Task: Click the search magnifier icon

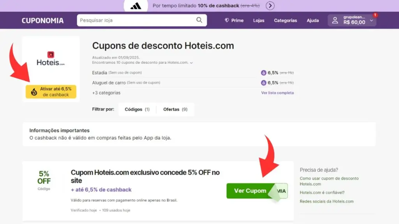Action: 199,20
